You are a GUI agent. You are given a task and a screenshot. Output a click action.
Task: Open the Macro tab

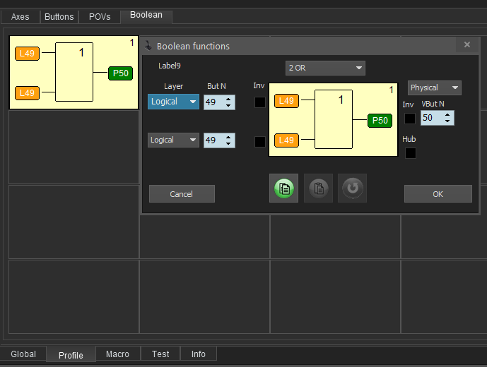pyautogui.click(x=117, y=354)
